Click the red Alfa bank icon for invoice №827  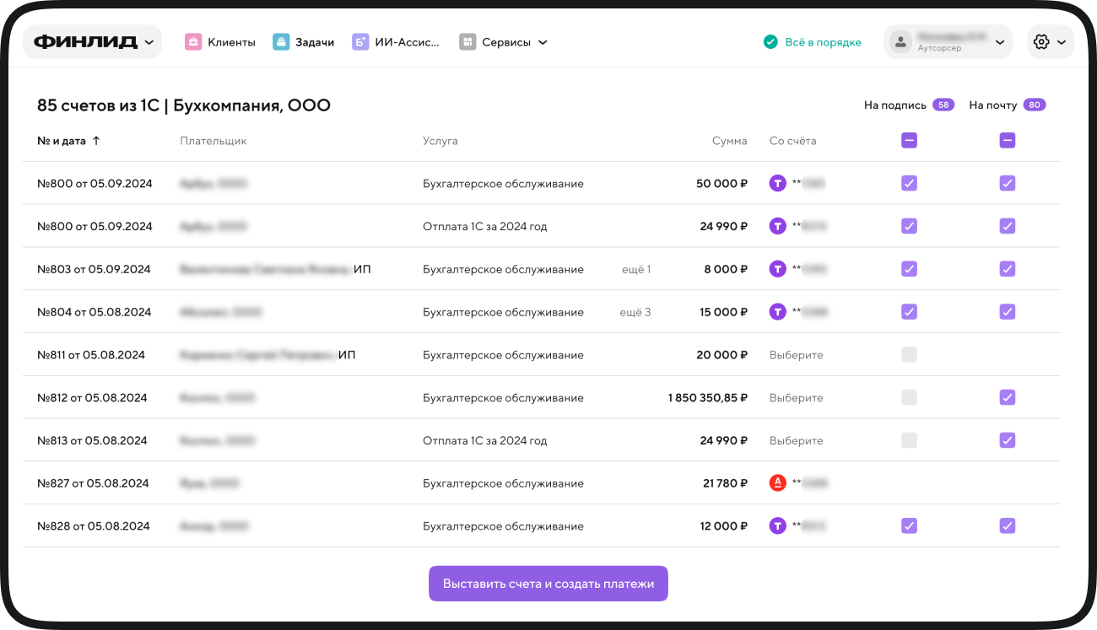click(x=778, y=483)
